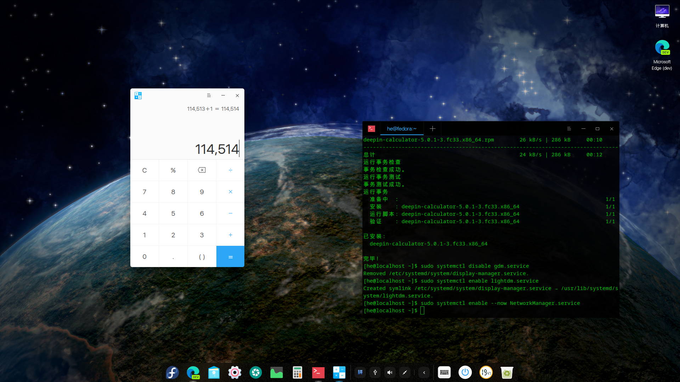Click the percent button on calculator
Screen dimensions: 680x382
(x=173, y=170)
